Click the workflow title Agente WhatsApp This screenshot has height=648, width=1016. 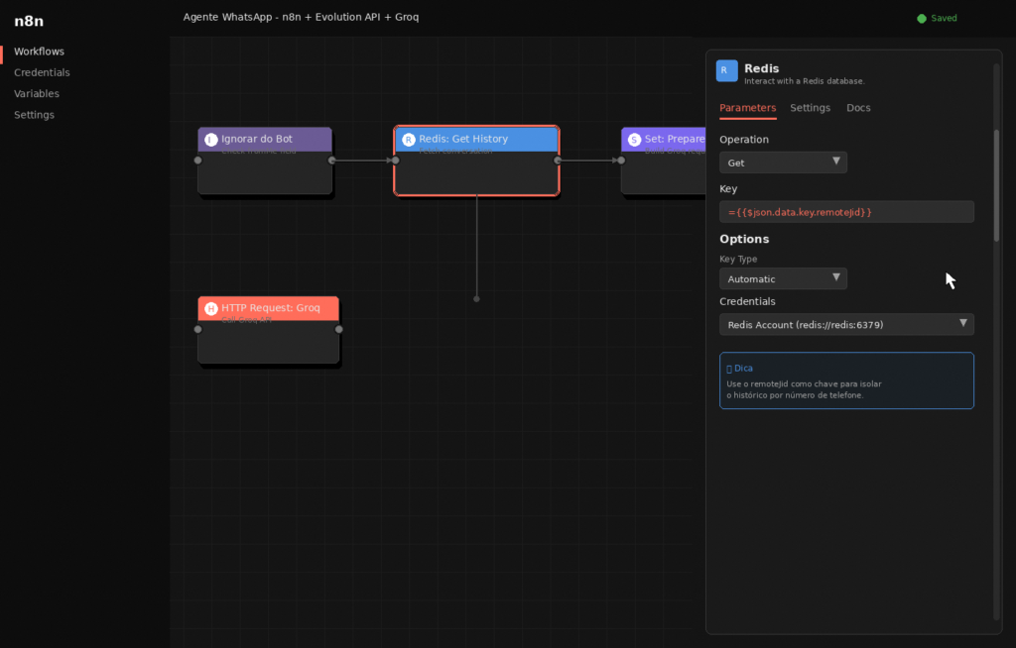[301, 17]
